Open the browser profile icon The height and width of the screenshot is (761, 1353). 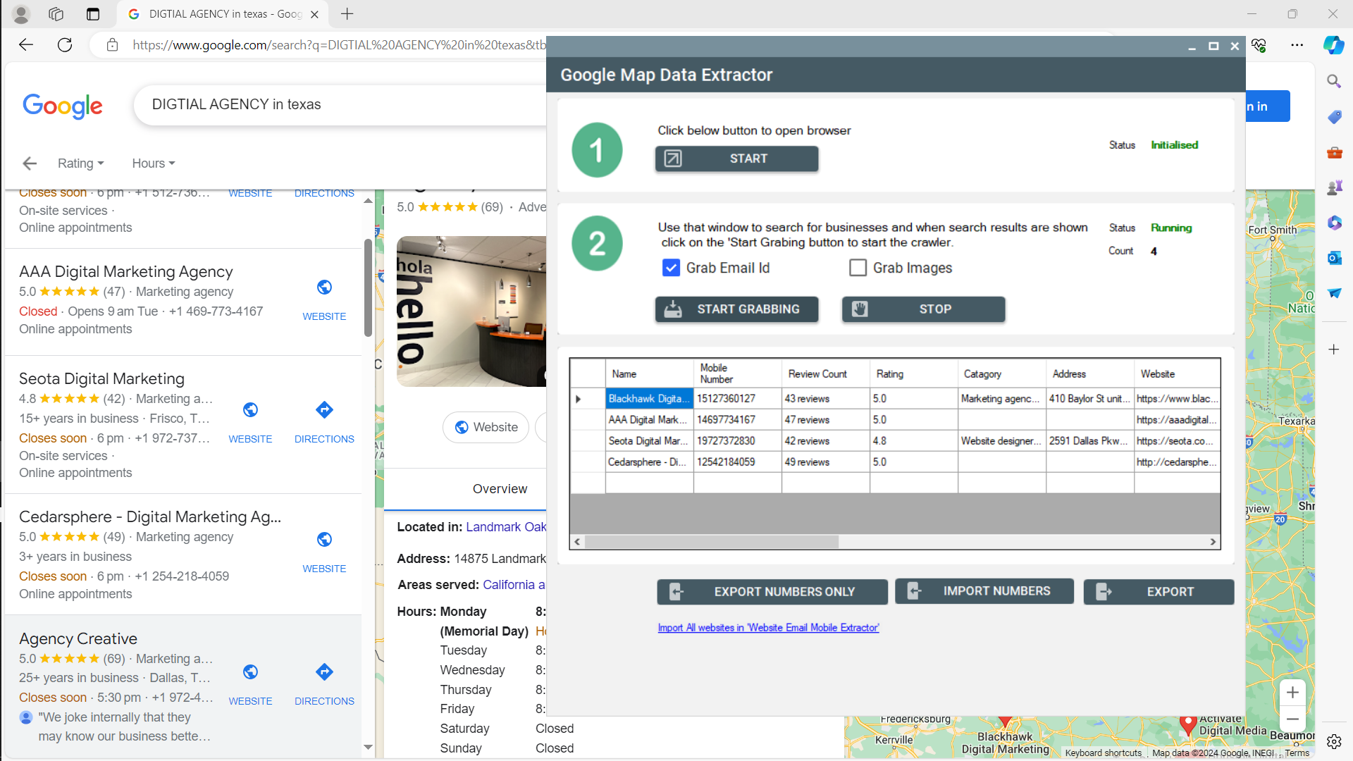[21, 14]
